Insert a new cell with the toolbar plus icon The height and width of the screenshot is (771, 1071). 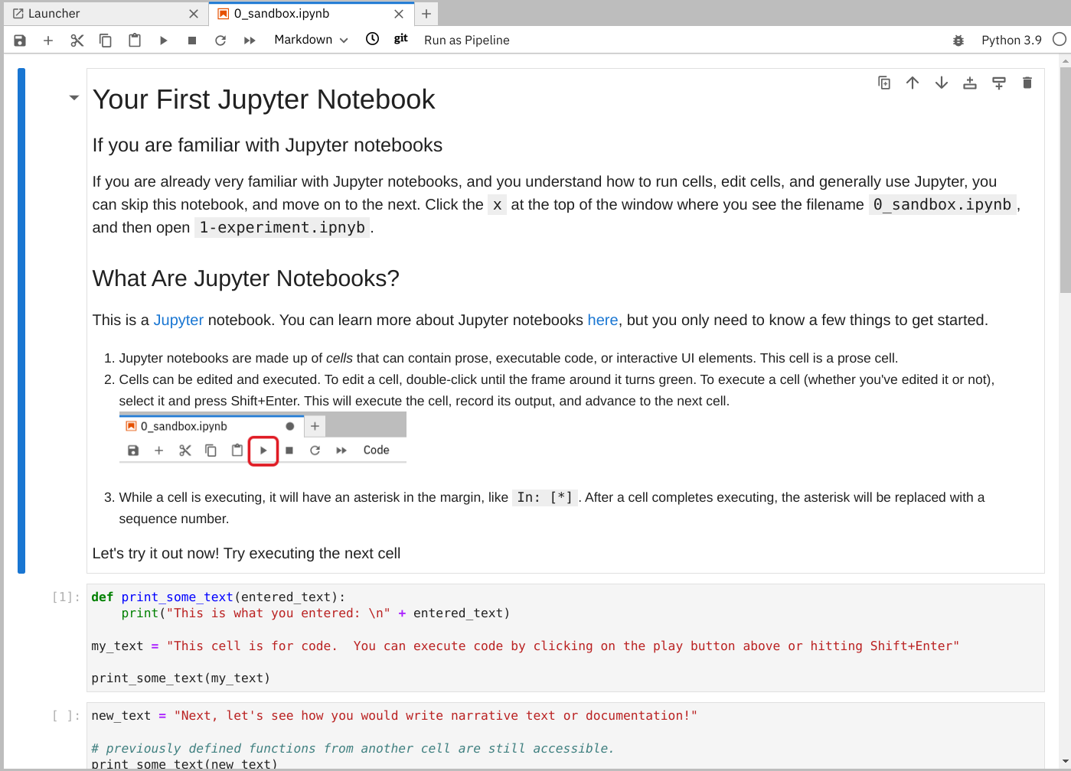pos(48,40)
